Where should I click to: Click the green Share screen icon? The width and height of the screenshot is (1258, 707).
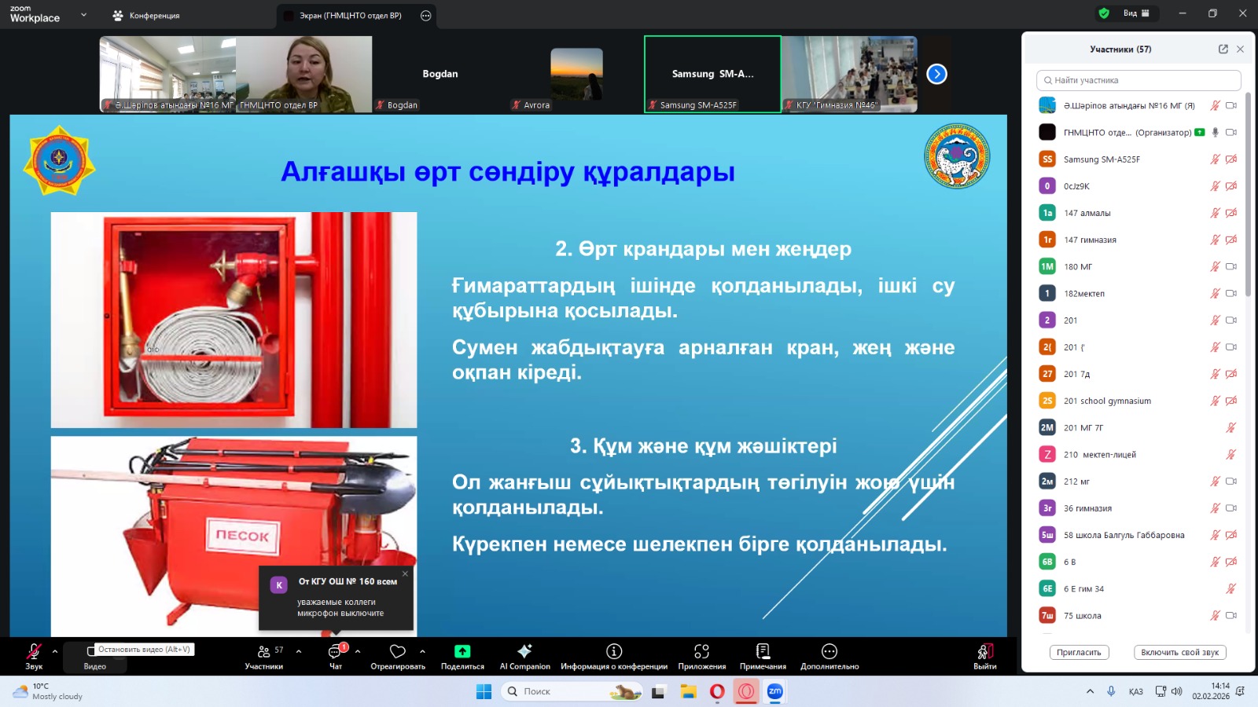point(462,651)
